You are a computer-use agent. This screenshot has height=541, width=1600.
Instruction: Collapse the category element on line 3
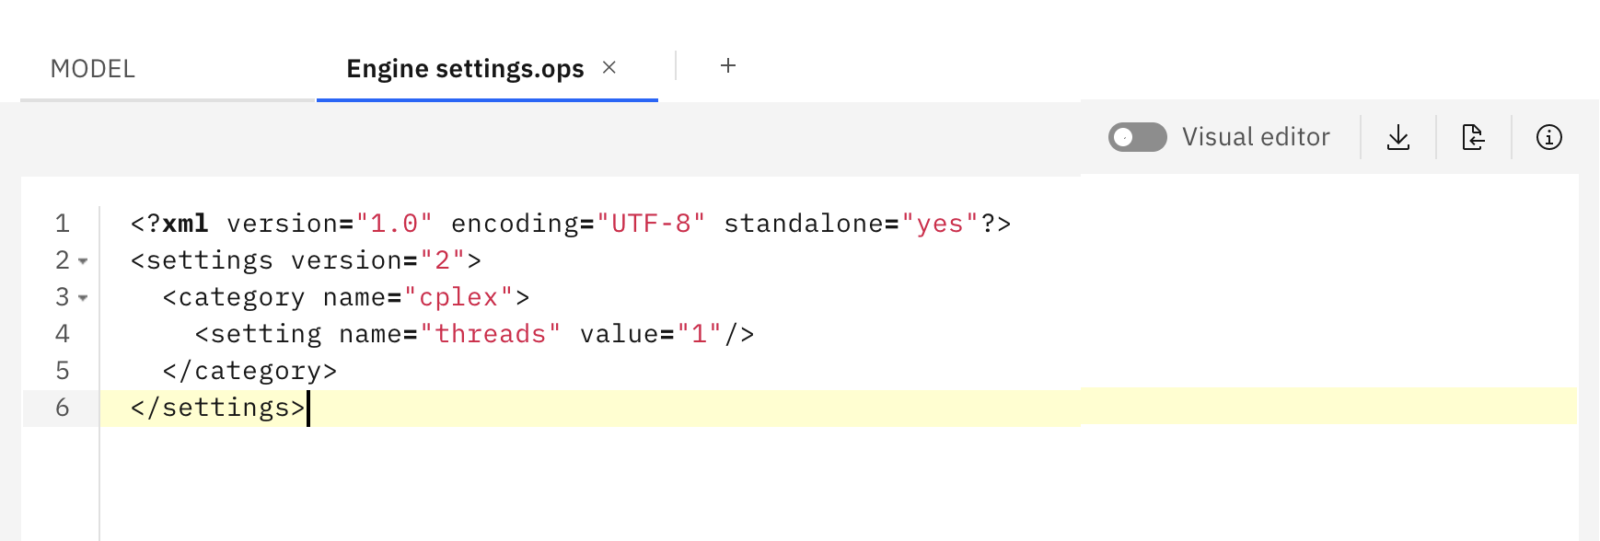click(83, 298)
